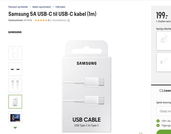
Task: Click the main USB cable product image
Action: pos(87,86)
